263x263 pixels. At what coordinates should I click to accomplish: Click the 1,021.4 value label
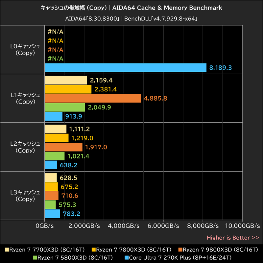pos(78,156)
